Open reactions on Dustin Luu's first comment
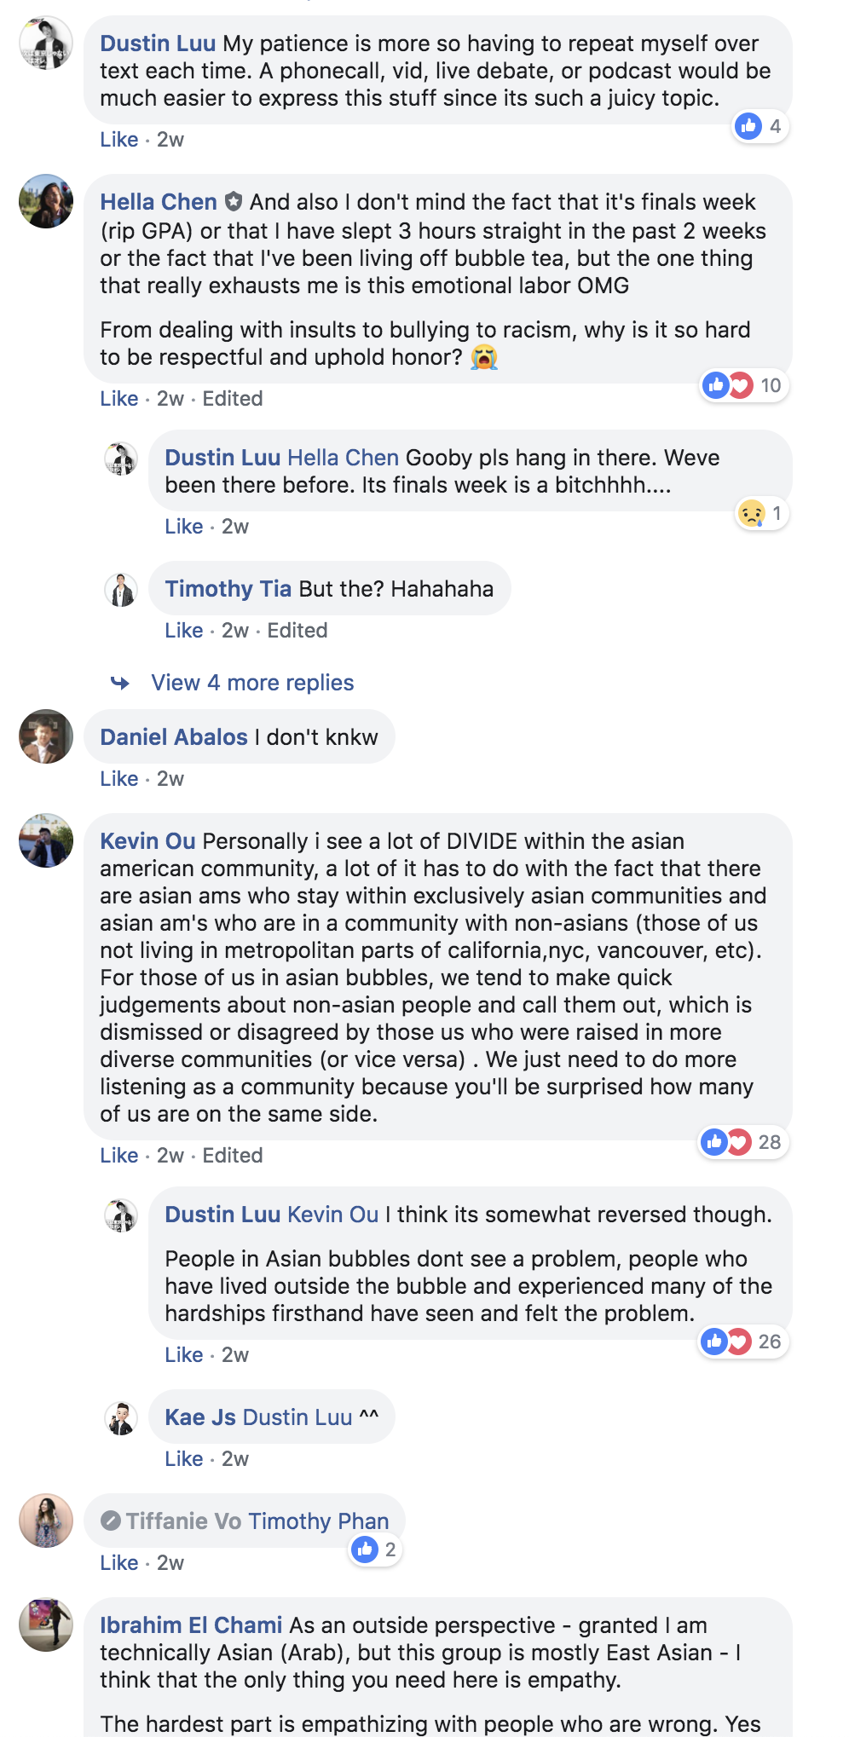 tap(759, 127)
